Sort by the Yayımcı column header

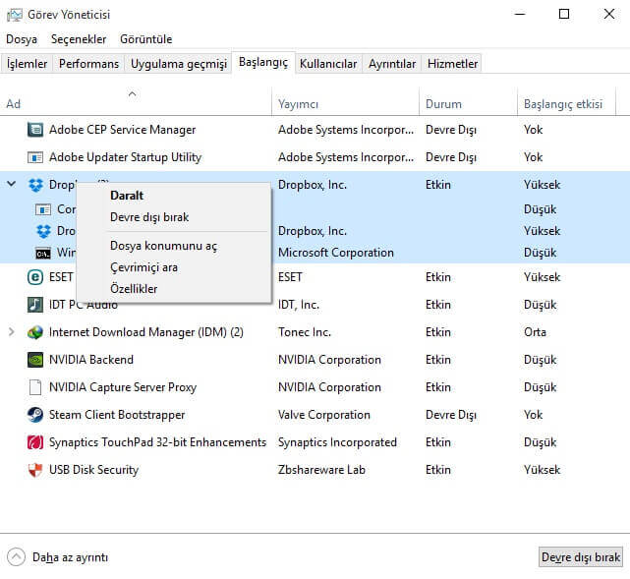click(346, 103)
